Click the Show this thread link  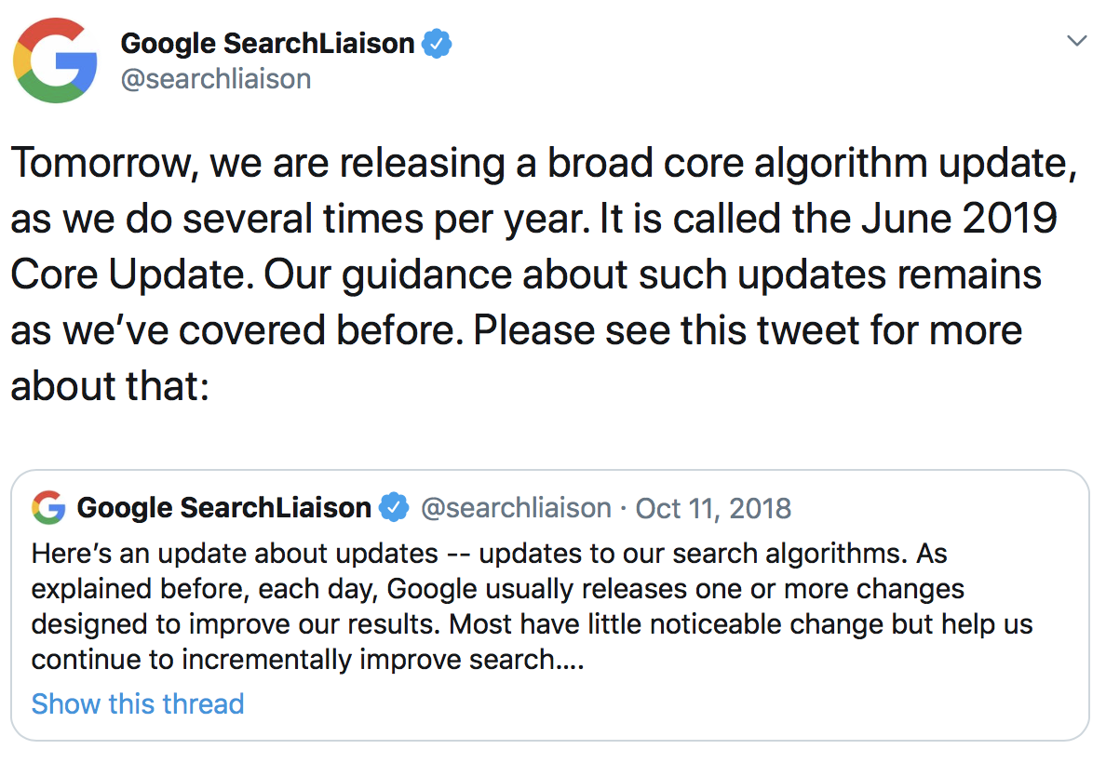pyautogui.click(x=138, y=703)
